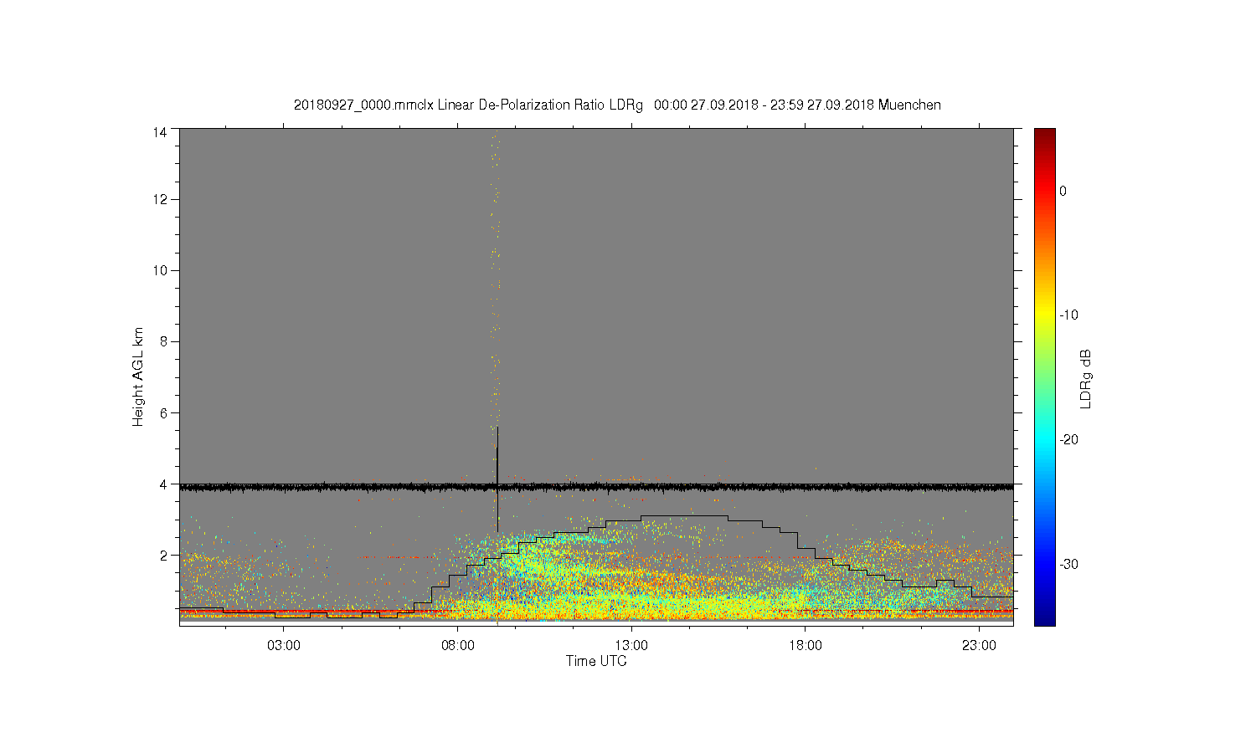Click the 08:00 time tick label

click(457, 646)
